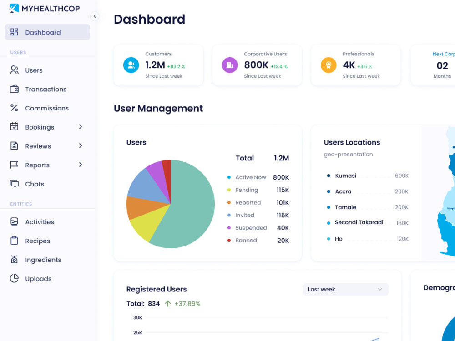This screenshot has width=455, height=341.
Task: Click the Activities icon in sidebar
Action: click(x=14, y=221)
